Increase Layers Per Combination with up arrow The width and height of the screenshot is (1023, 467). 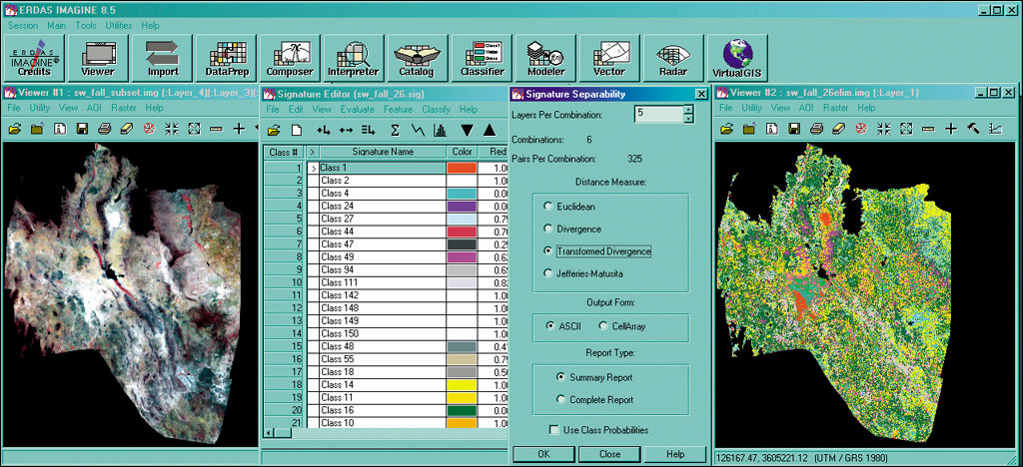[688, 110]
